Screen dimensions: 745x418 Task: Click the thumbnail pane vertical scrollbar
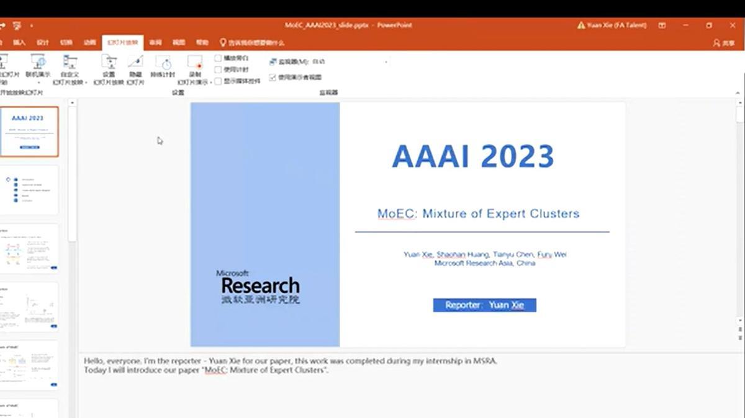pos(72,174)
